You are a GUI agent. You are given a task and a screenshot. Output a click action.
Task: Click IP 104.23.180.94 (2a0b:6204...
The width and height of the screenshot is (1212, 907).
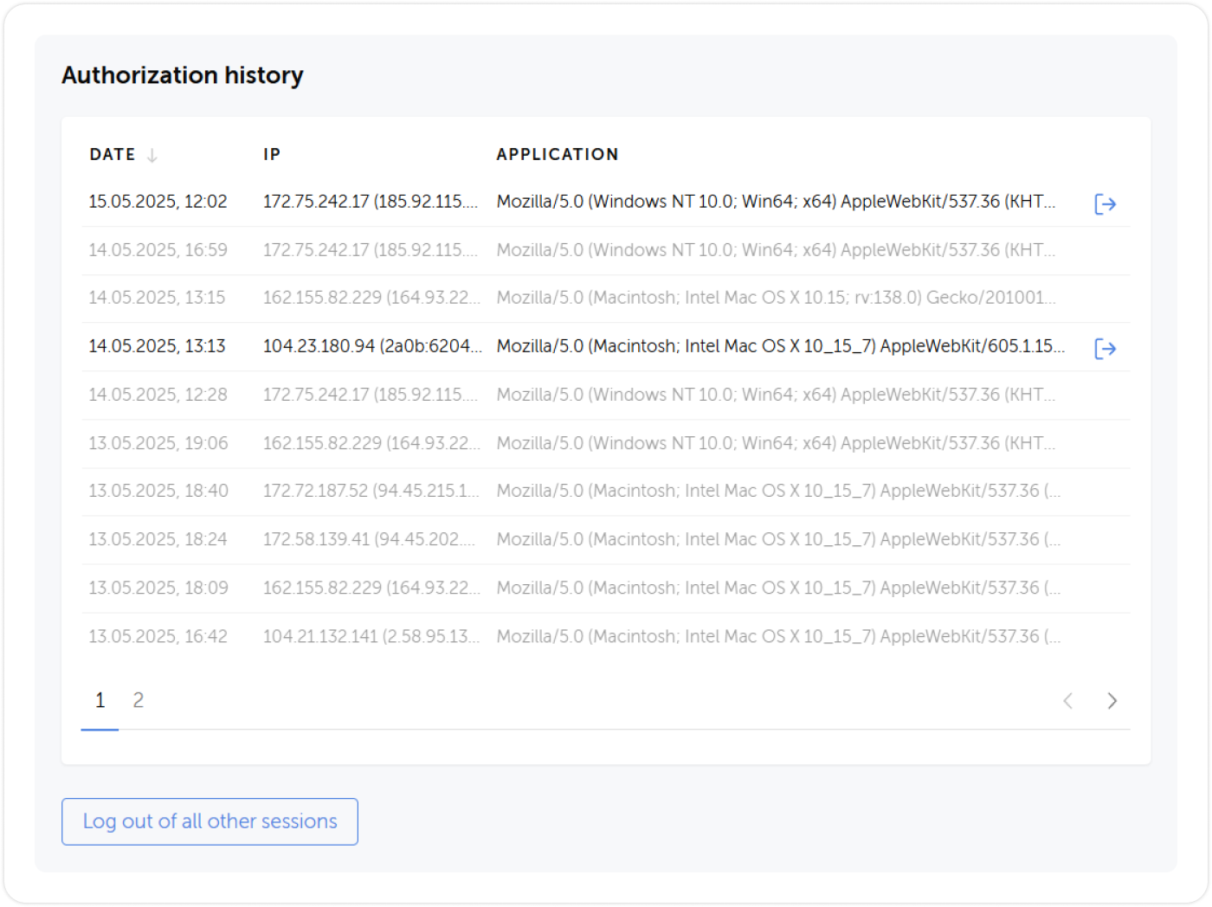point(372,346)
